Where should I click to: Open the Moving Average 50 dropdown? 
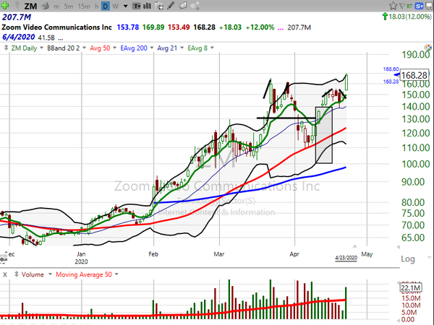coord(116,274)
